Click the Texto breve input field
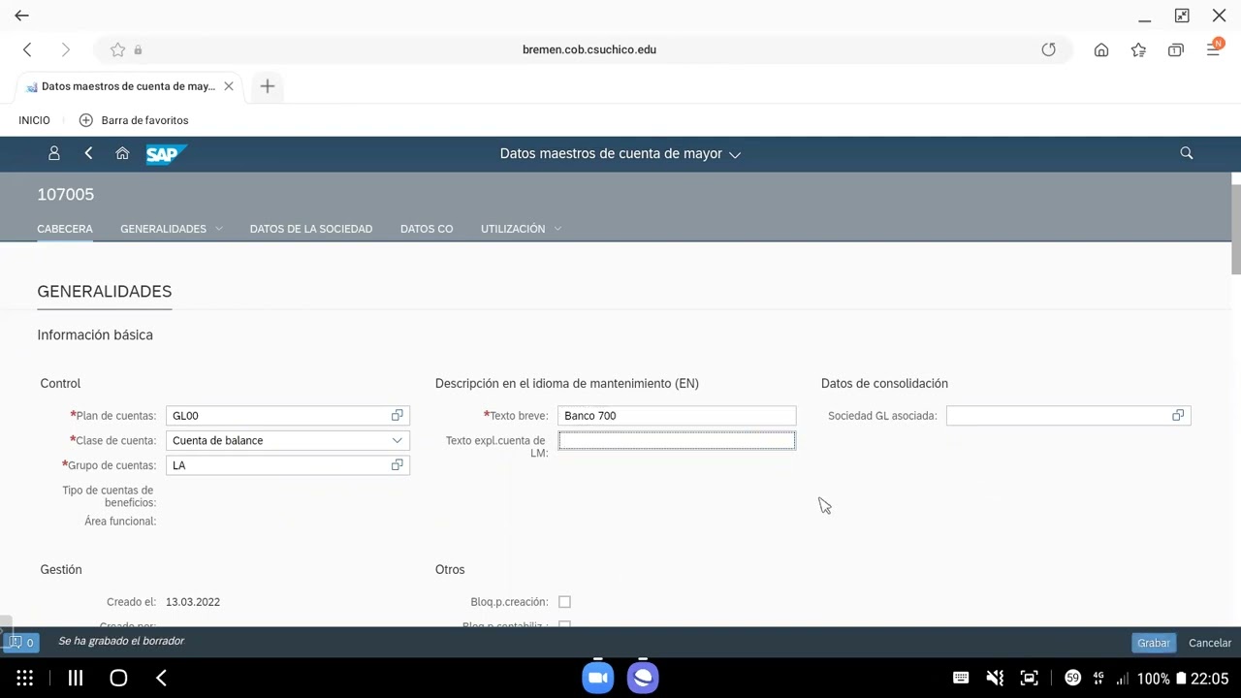This screenshot has width=1241, height=698. [x=677, y=416]
